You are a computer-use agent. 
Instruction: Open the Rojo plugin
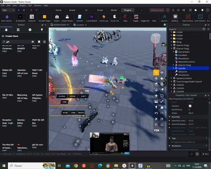pyautogui.click(x=125, y=18)
